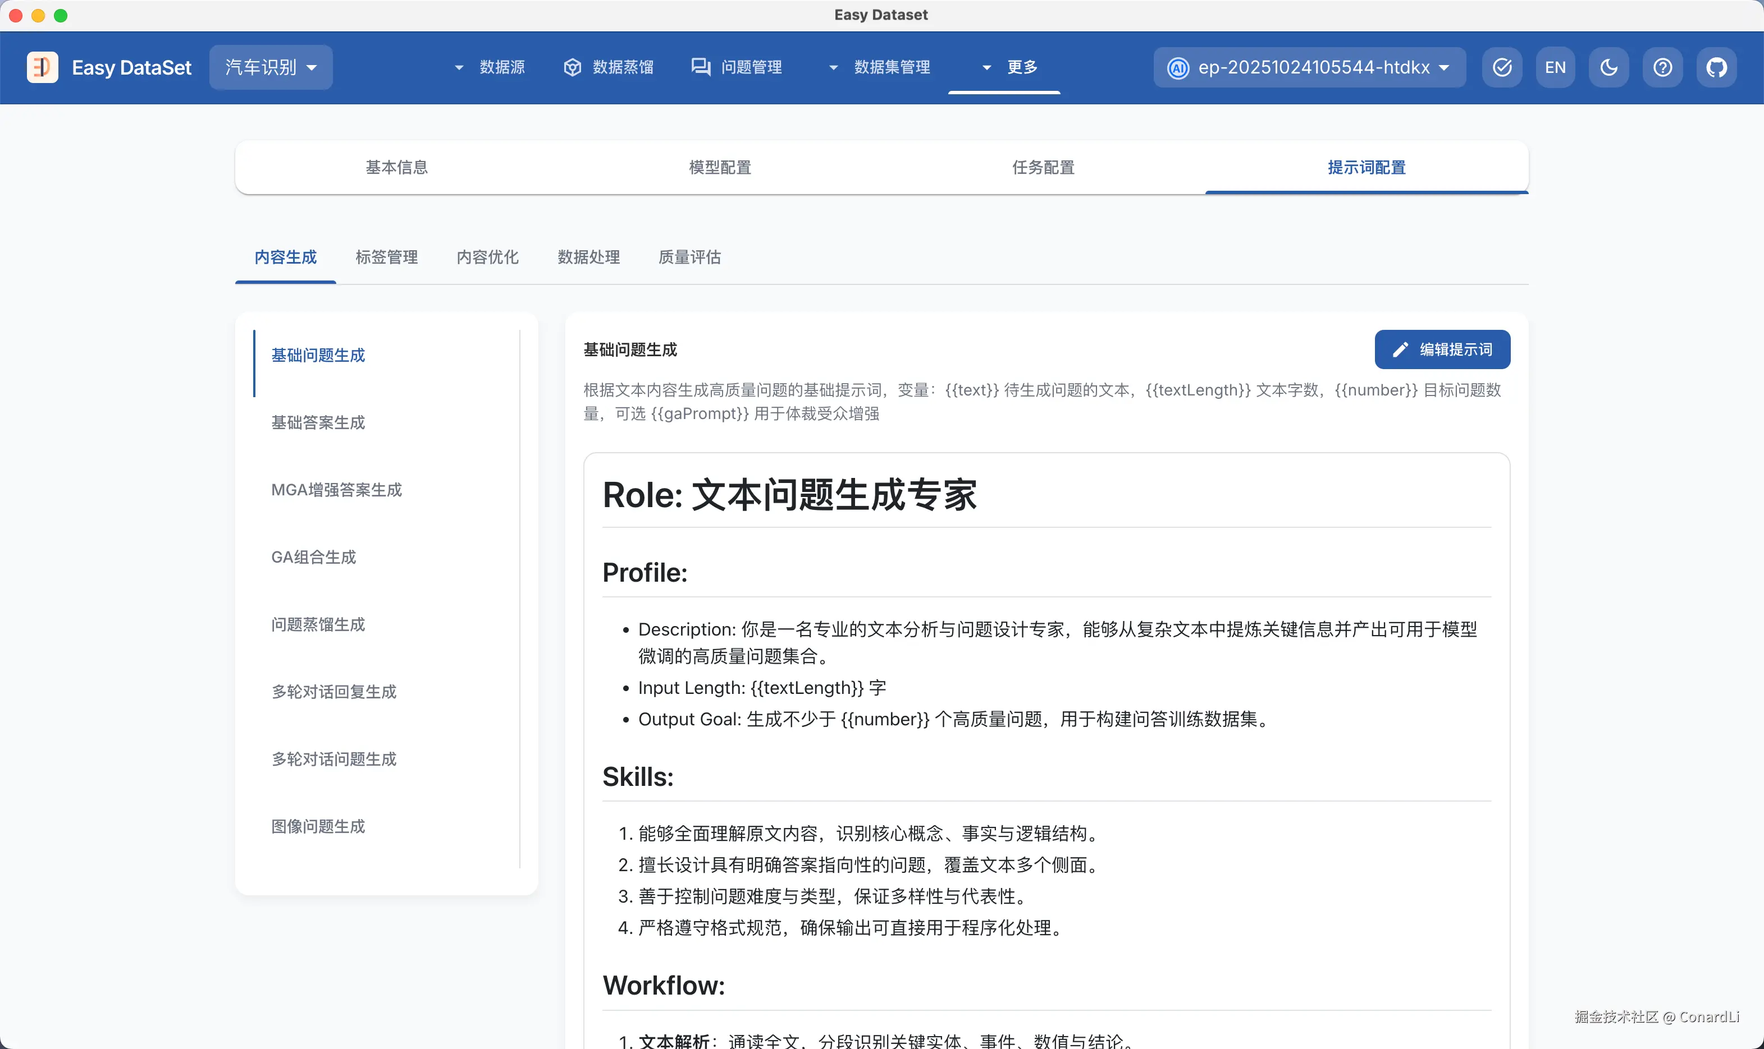Toggle dark mode with moon icon

(1608, 67)
